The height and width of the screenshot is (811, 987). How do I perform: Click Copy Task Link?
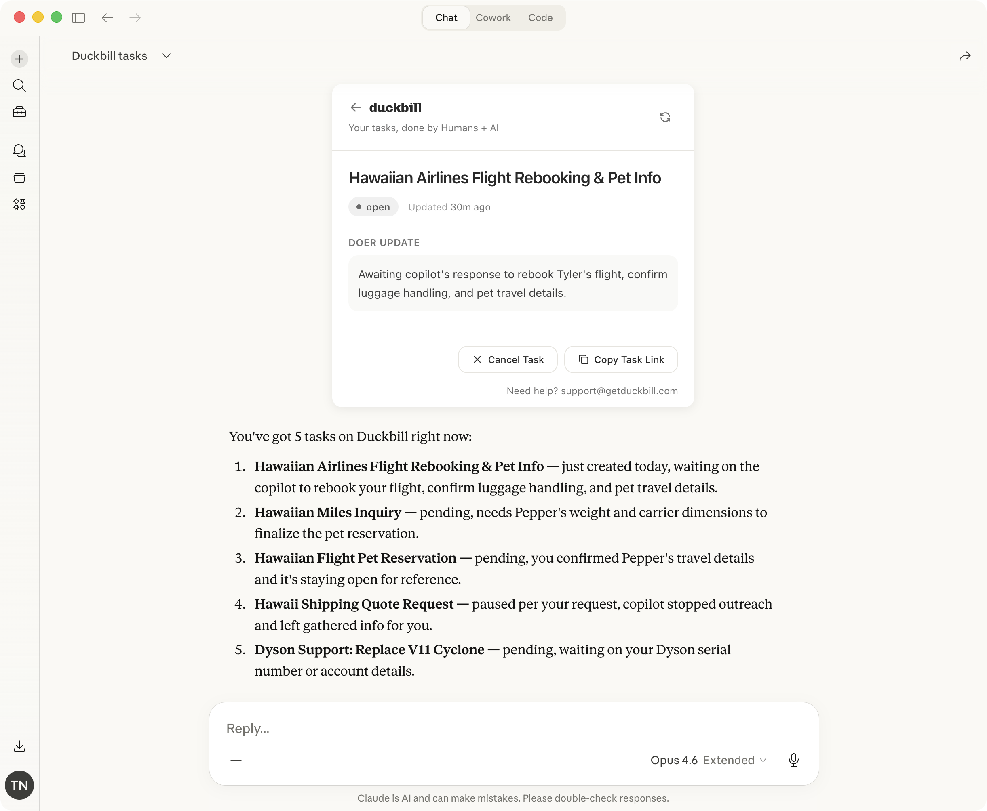[621, 359]
